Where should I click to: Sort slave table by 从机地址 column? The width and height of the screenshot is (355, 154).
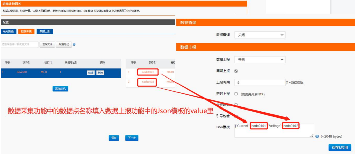(71, 63)
